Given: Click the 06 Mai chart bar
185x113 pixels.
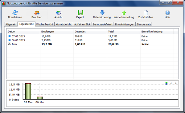Looking at the screenshot, I should coord(40,98).
